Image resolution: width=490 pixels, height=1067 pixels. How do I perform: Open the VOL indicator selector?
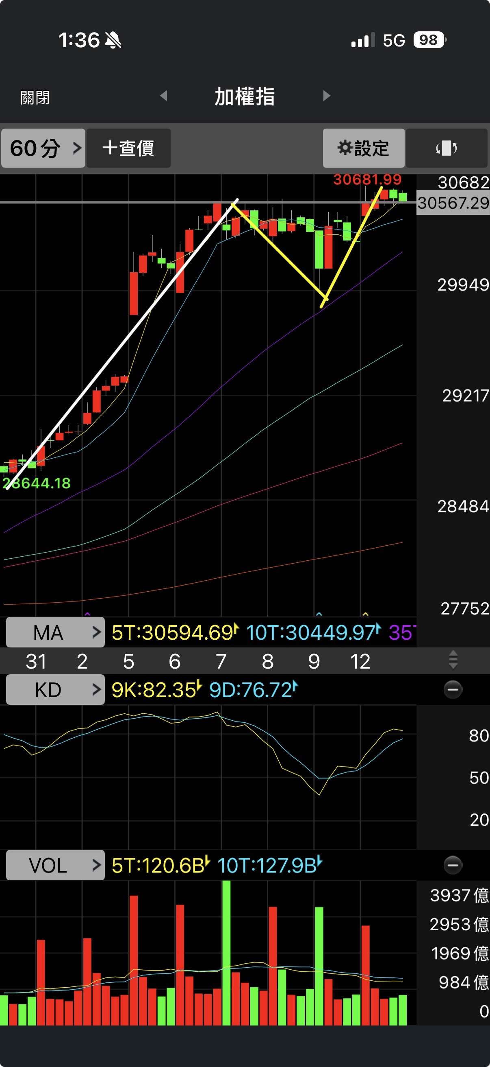coord(55,865)
